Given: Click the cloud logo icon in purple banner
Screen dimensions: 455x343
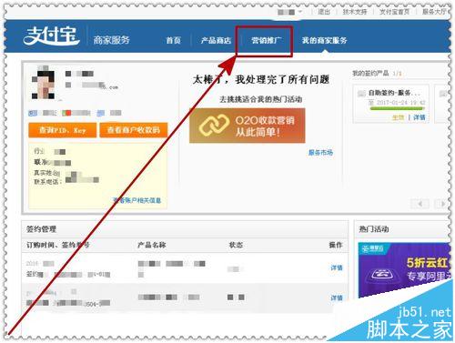Looking at the screenshot, I should pyautogui.click(x=381, y=275).
